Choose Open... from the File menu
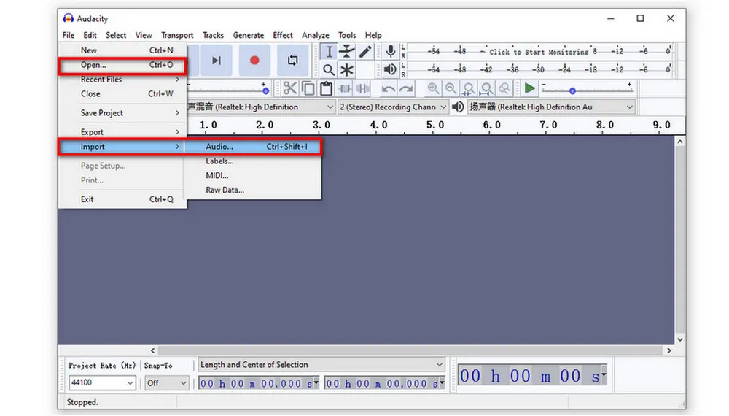 [x=122, y=65]
